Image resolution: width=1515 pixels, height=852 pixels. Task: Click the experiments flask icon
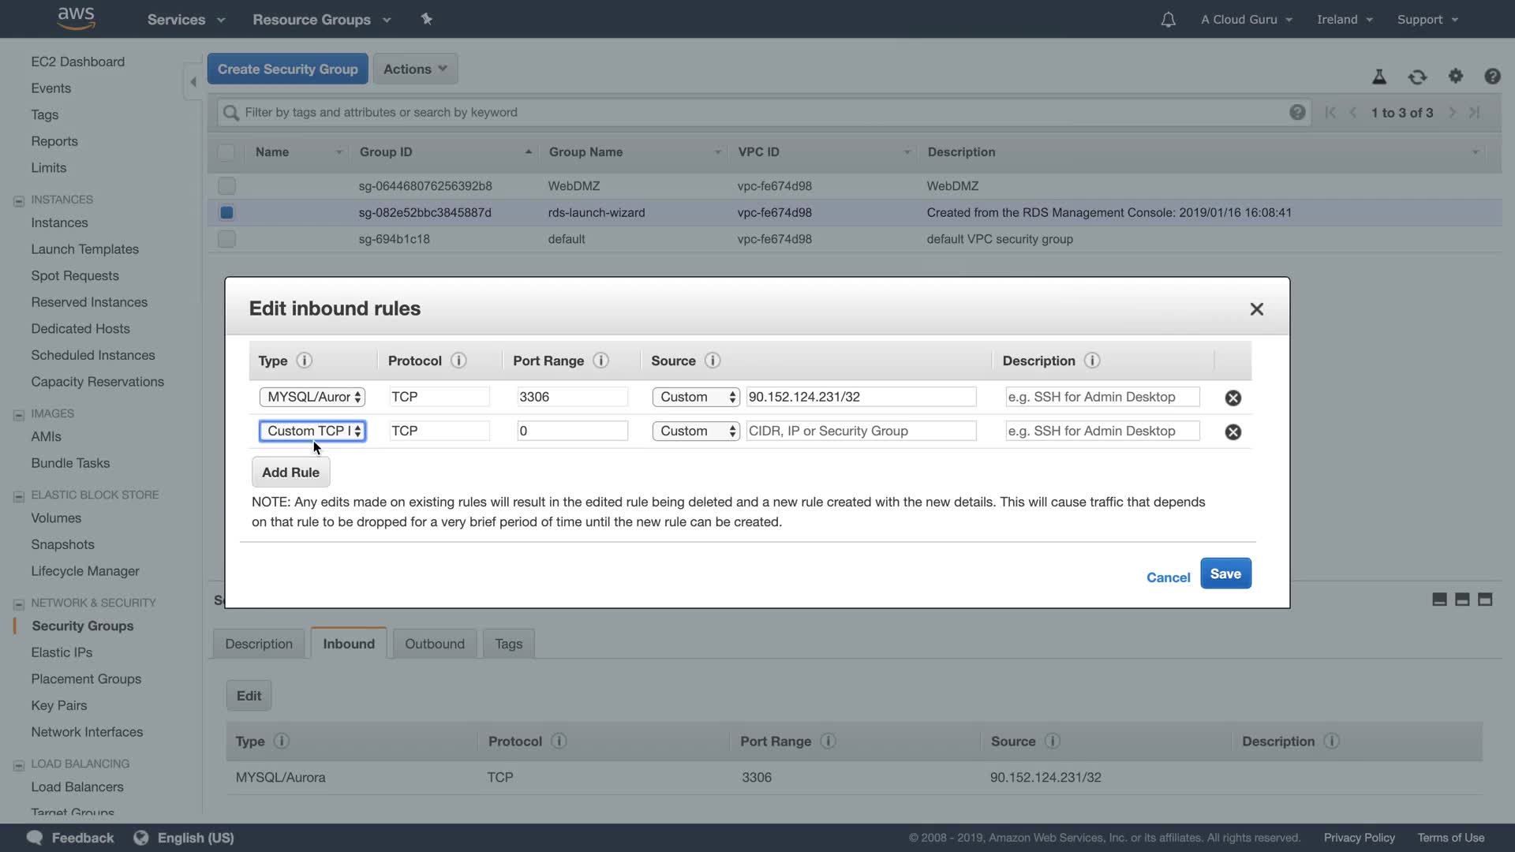pyautogui.click(x=1379, y=77)
